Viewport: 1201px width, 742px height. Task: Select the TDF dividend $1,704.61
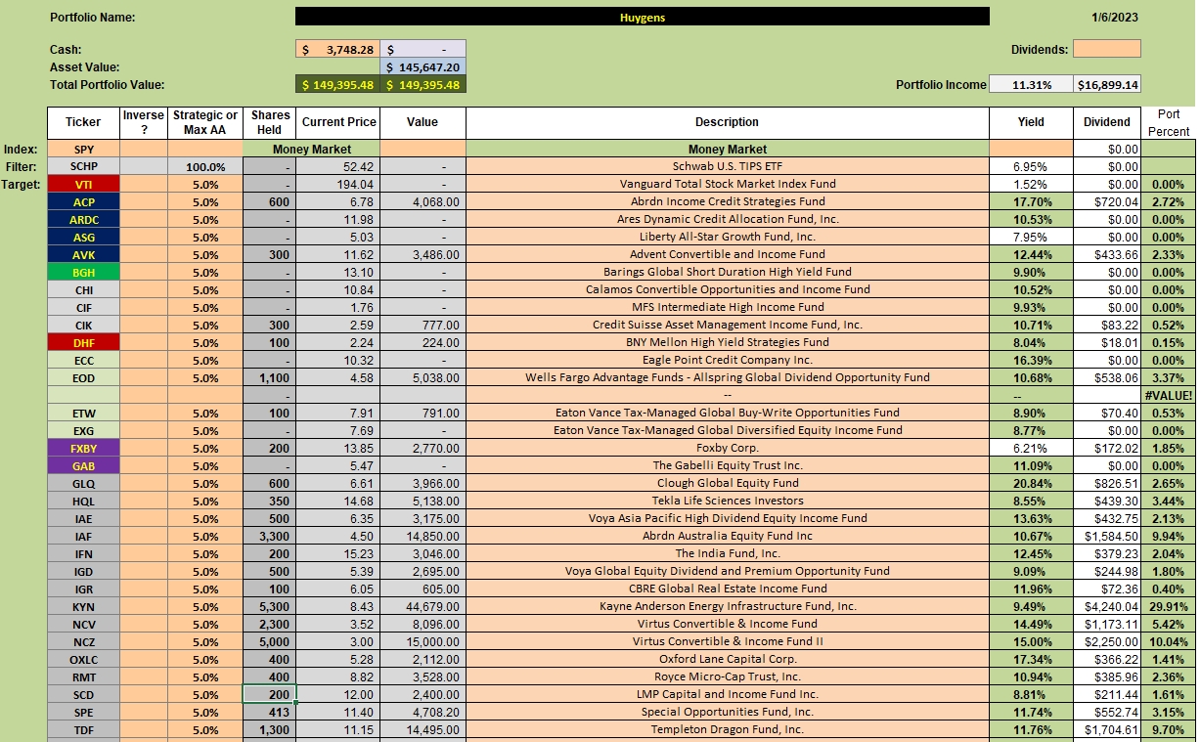(1107, 729)
